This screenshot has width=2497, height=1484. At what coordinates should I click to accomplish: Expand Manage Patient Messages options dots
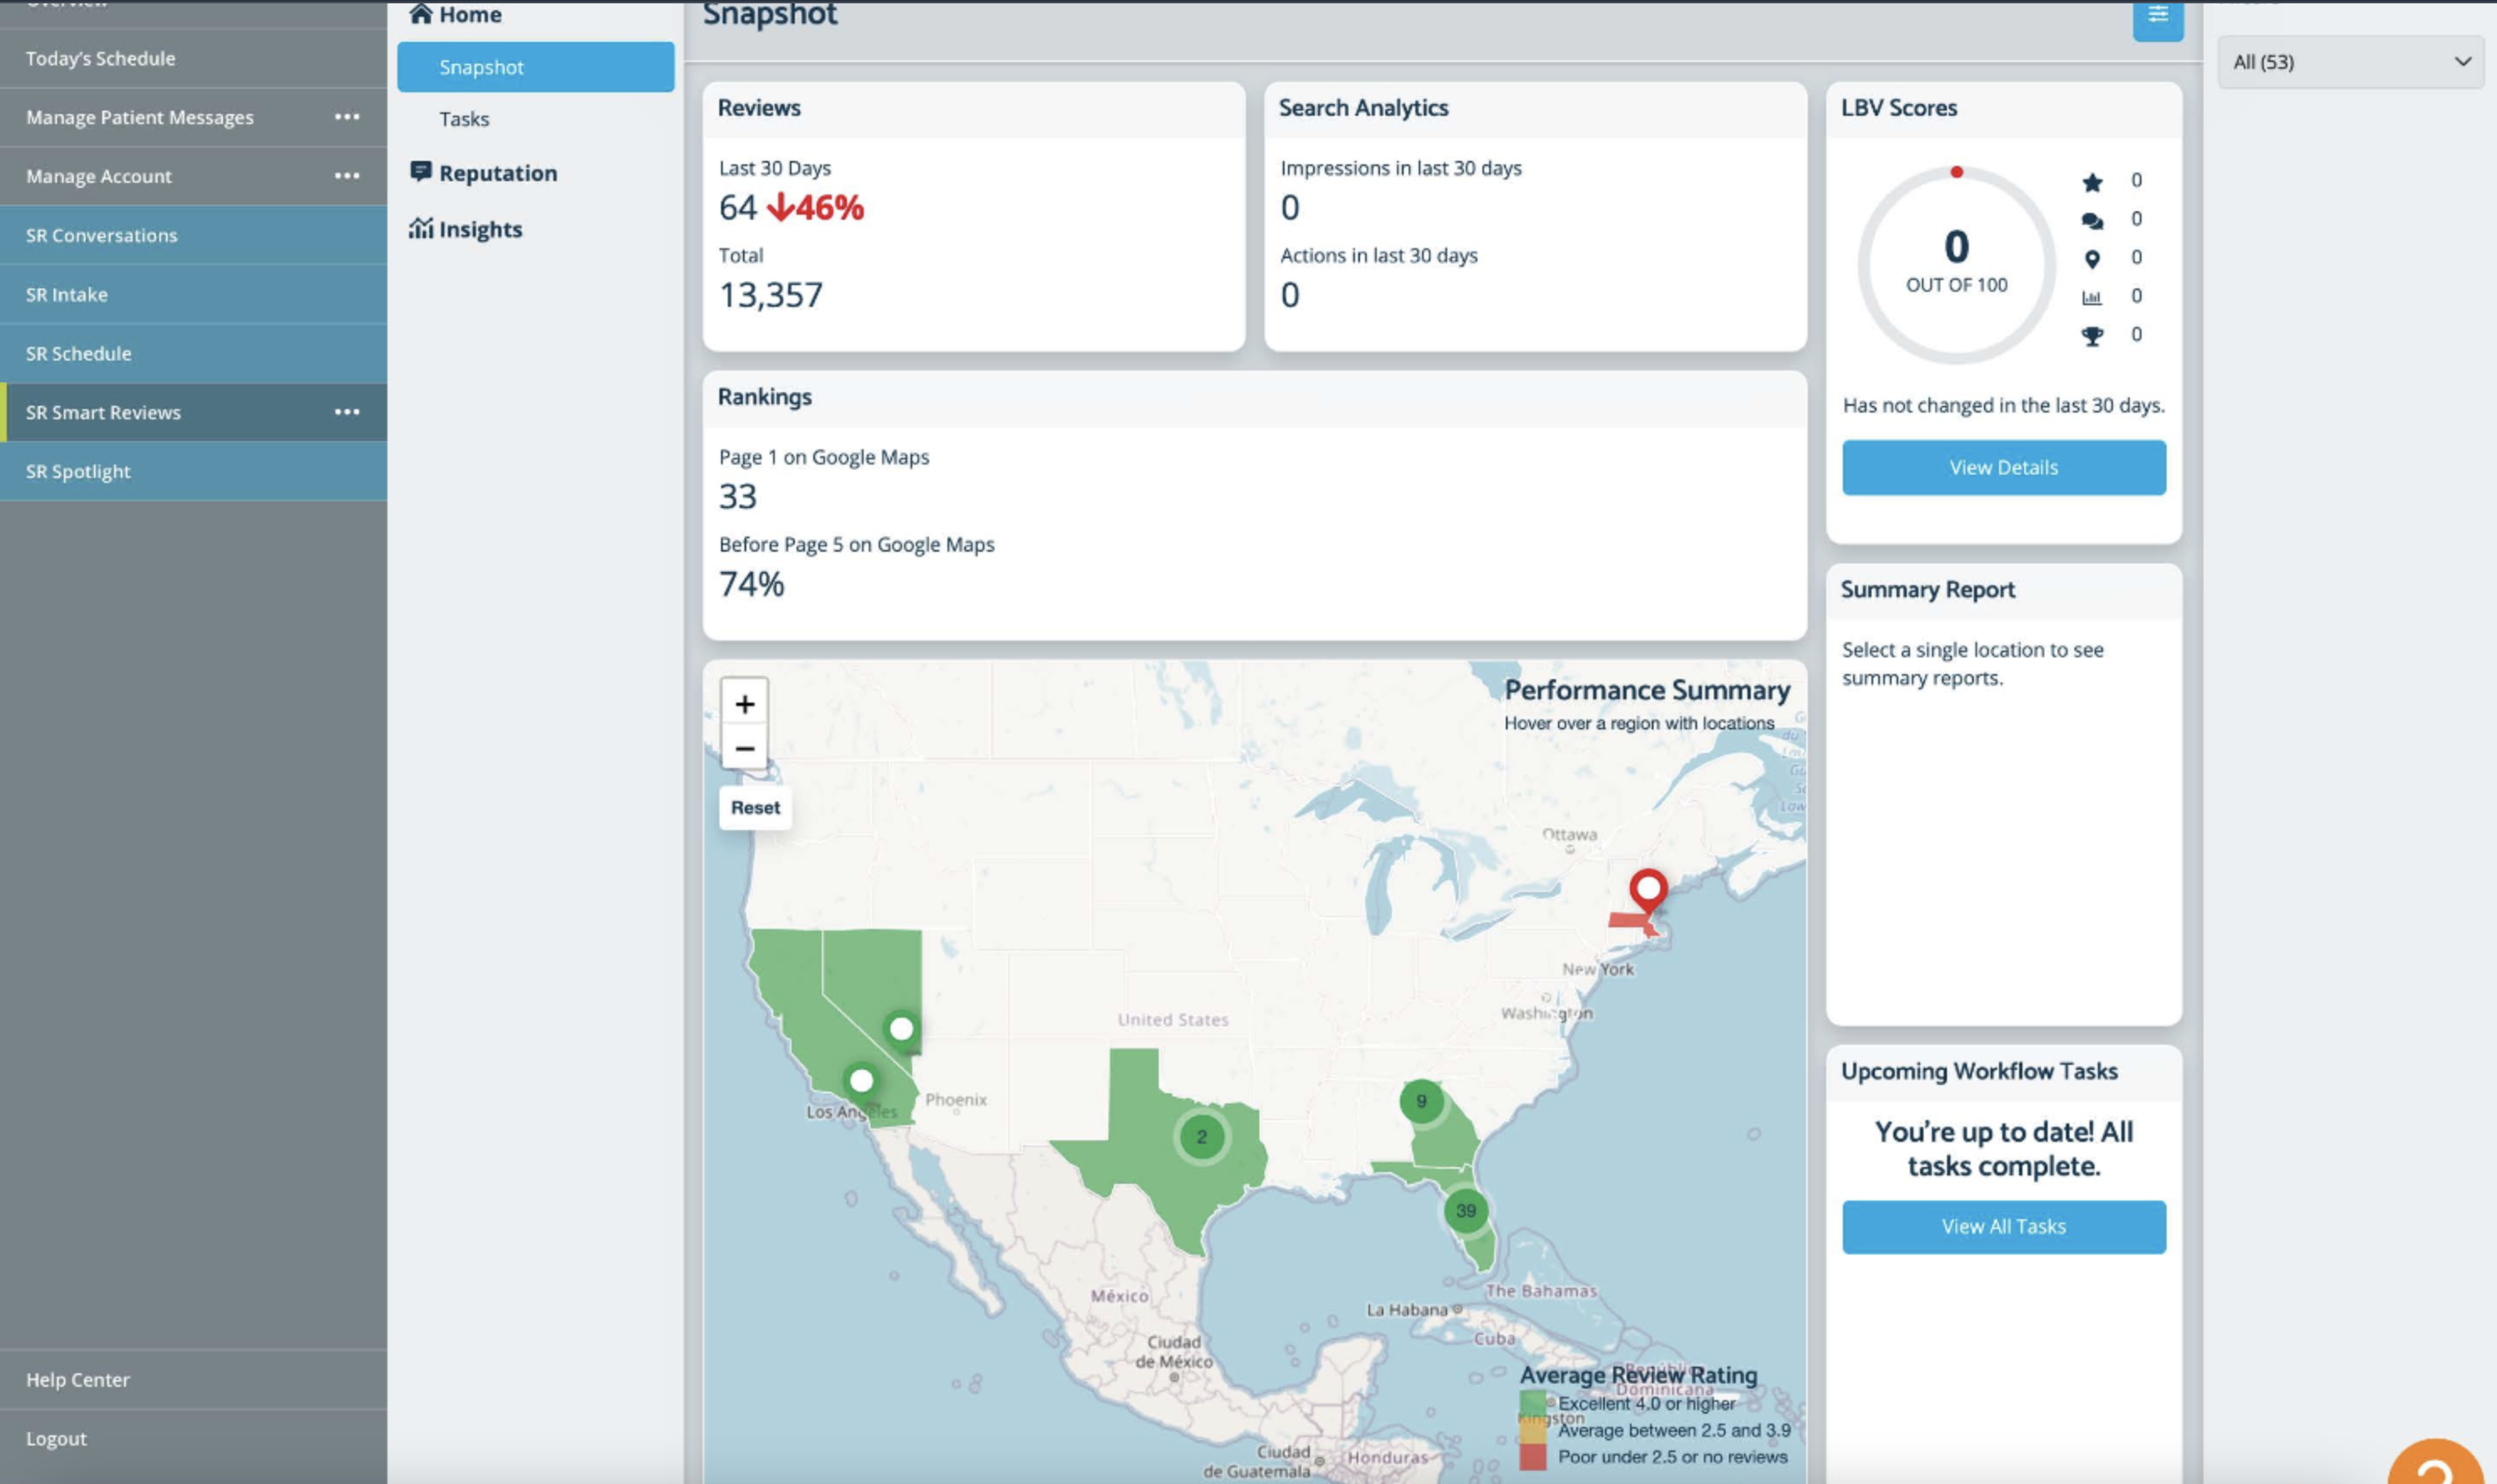(x=347, y=117)
